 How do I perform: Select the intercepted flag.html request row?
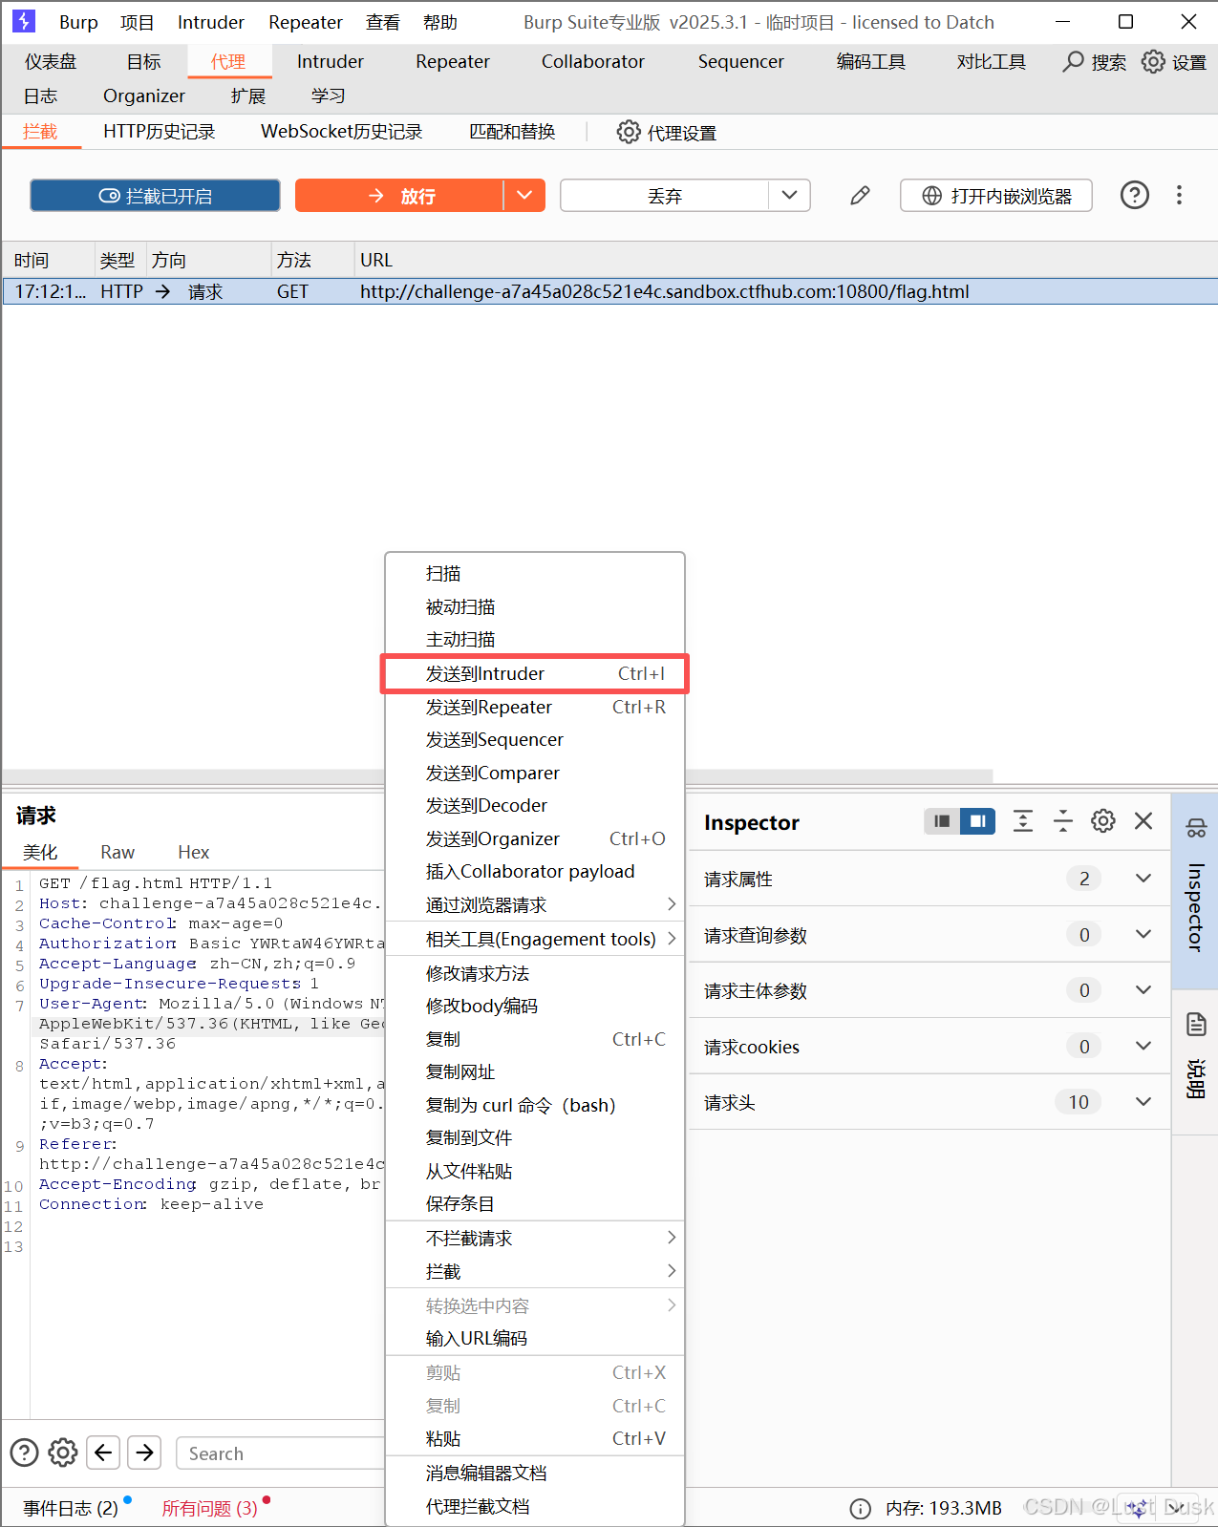[609, 291]
